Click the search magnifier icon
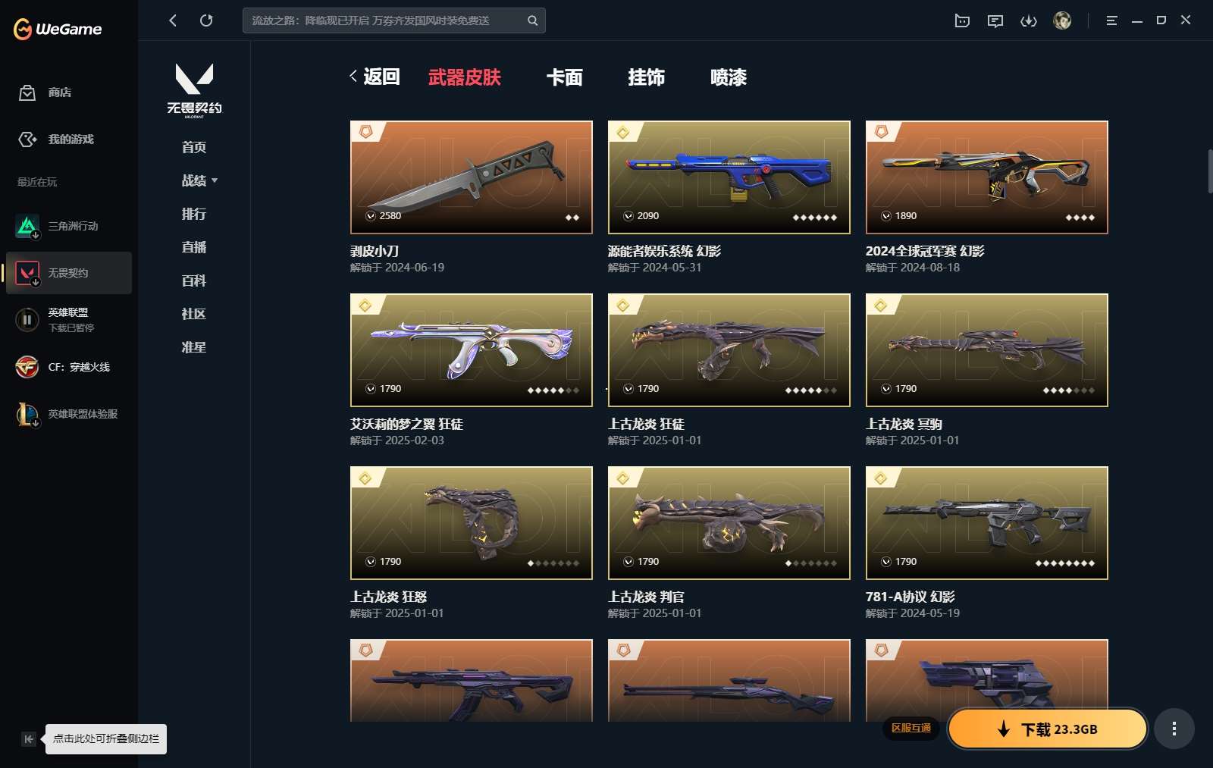 533,20
